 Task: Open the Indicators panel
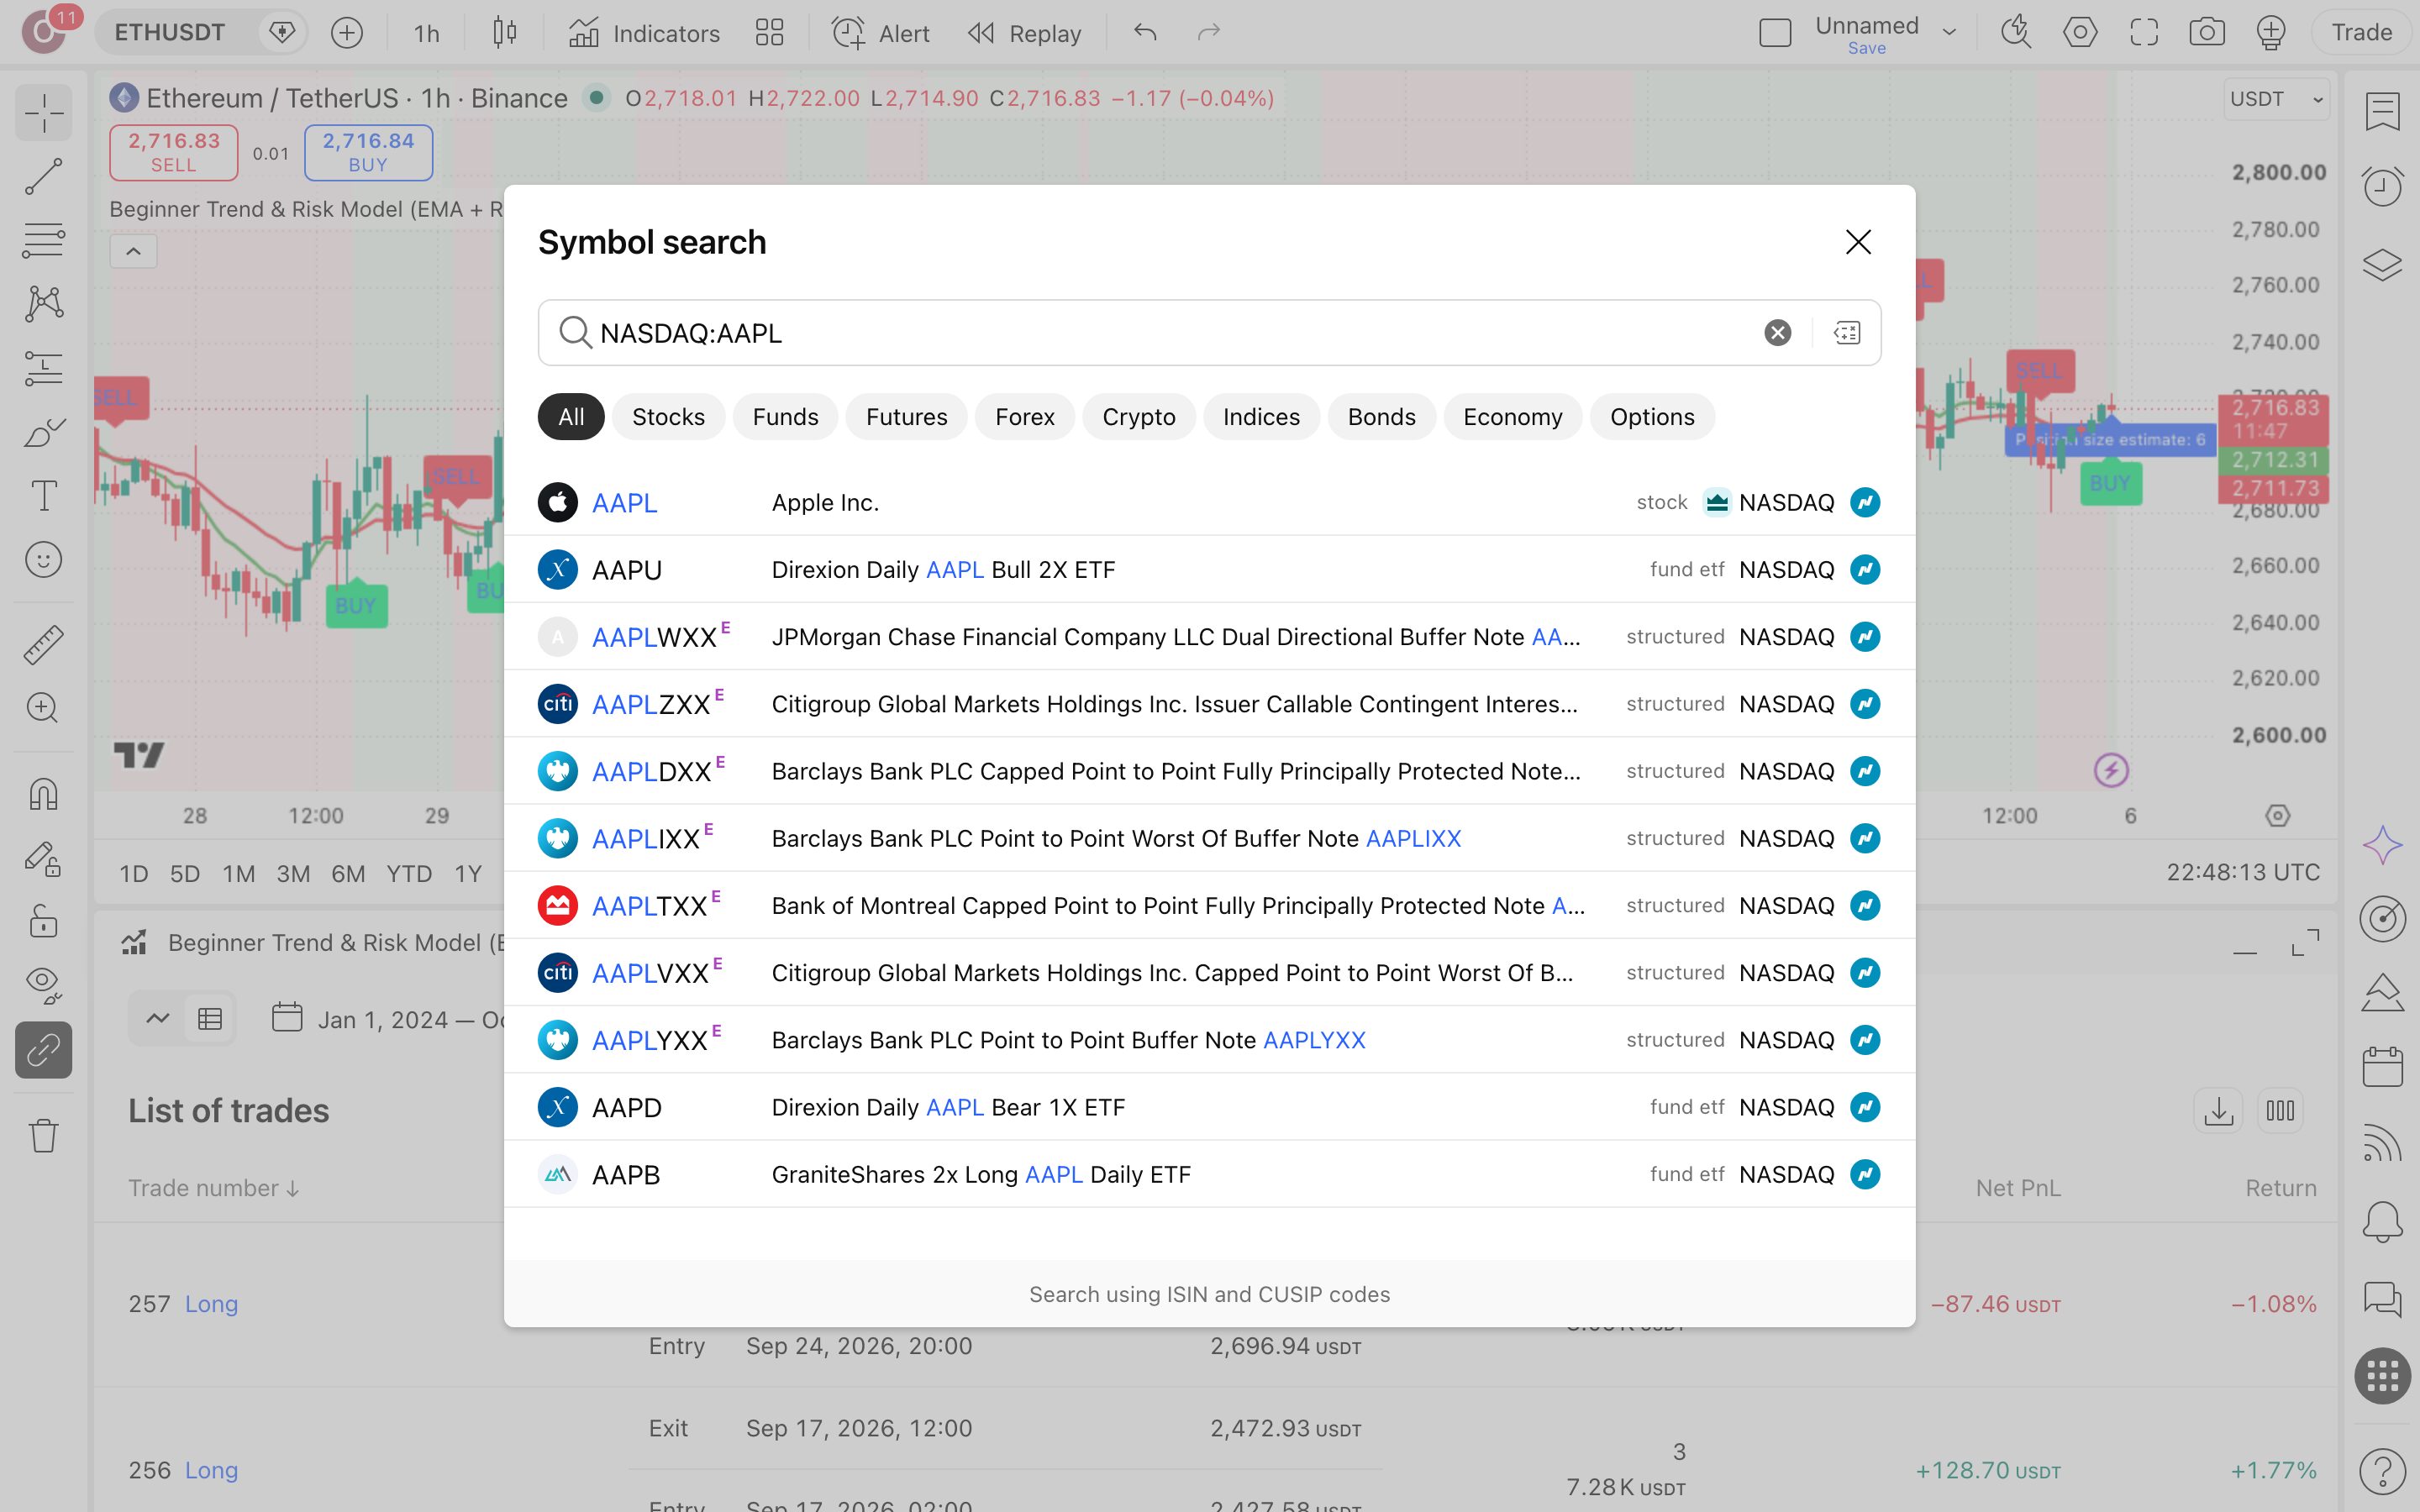645,33
